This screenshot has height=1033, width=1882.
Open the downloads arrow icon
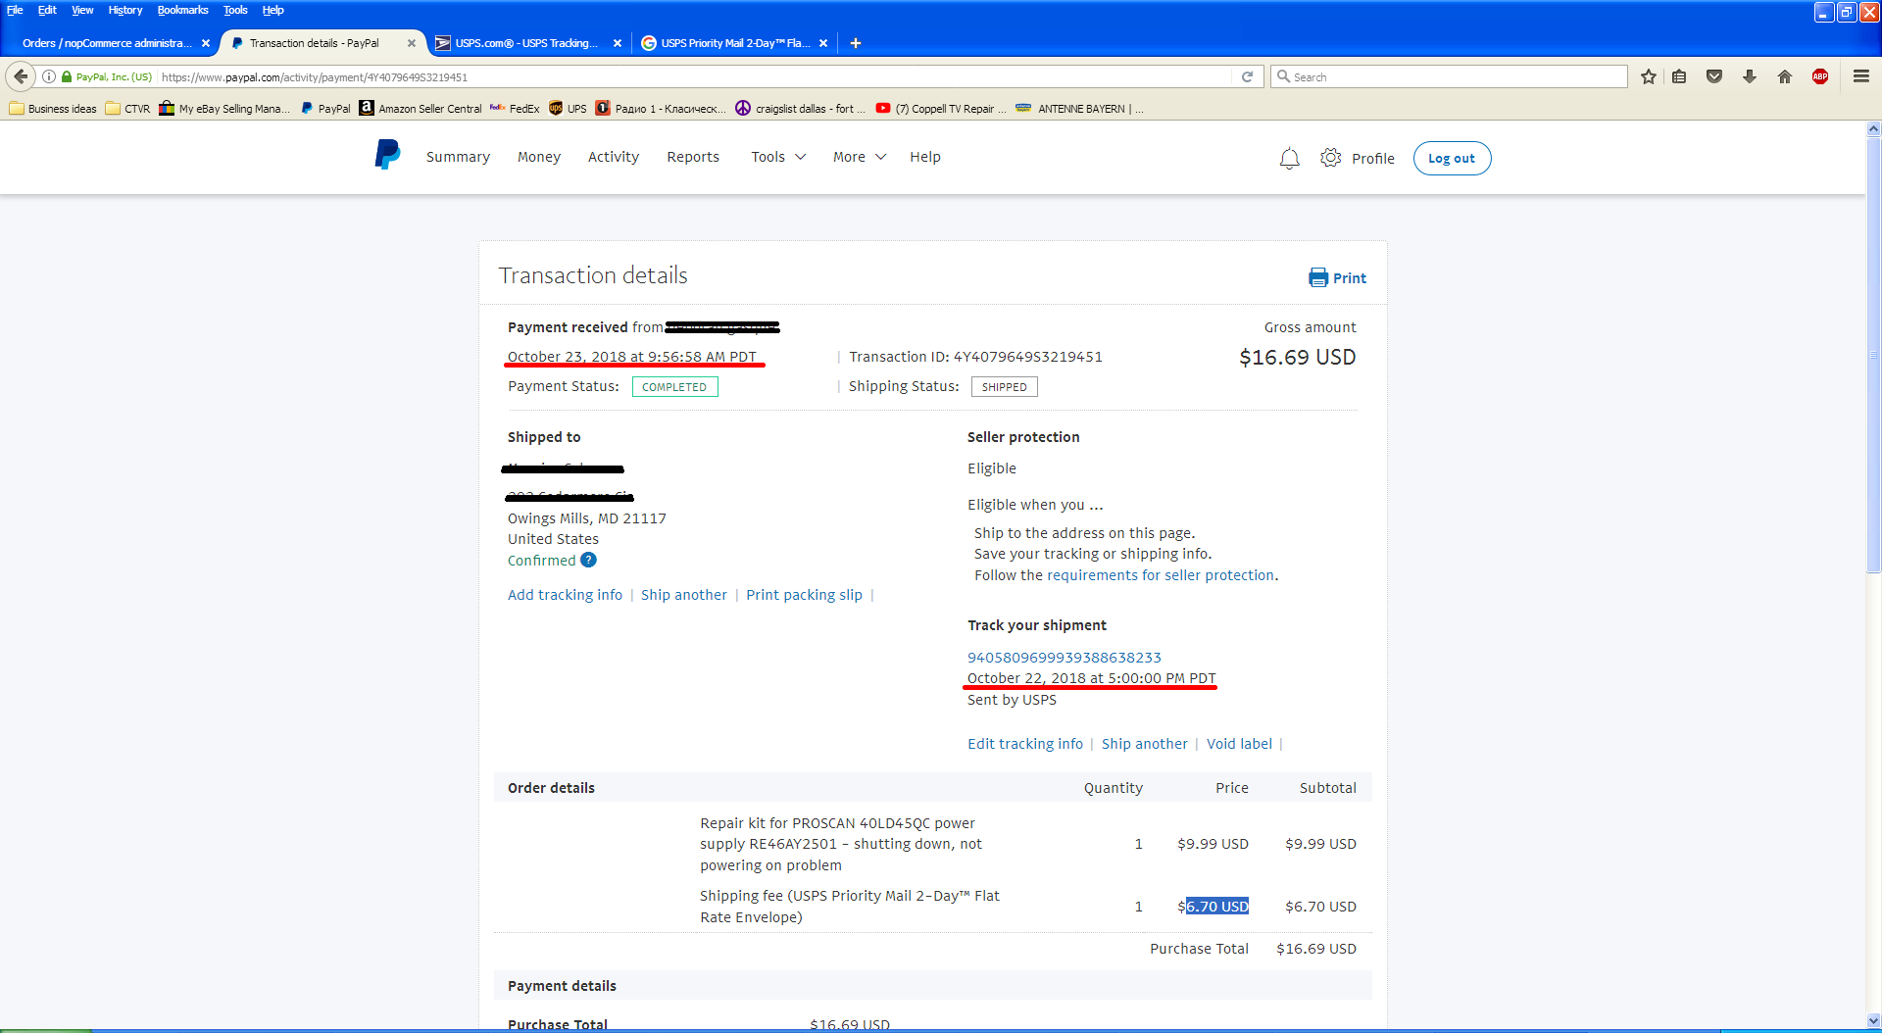pyautogui.click(x=1750, y=76)
